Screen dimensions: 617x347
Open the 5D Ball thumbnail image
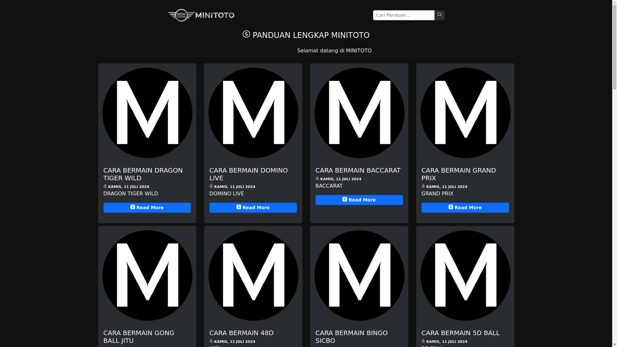coord(465,275)
